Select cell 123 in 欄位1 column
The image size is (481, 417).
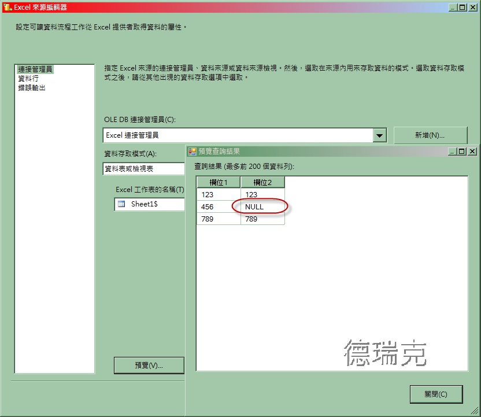coord(219,194)
